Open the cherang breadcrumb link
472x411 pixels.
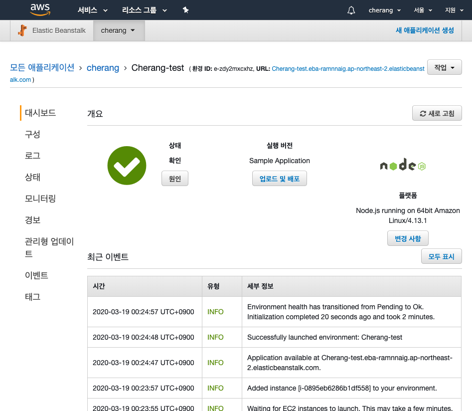pos(103,68)
